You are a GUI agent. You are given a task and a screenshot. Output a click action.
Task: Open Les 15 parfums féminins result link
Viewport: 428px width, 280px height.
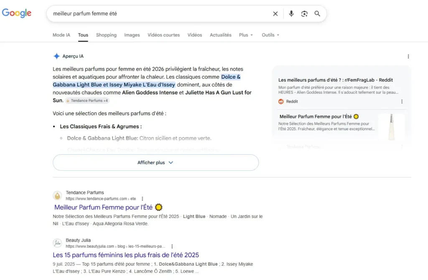(126, 255)
